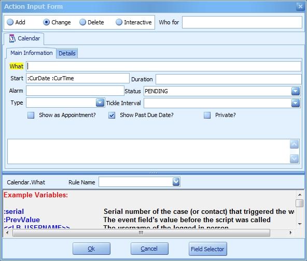Open the Field Selector button
Image resolution: width=307 pixels, height=261 pixels.
tap(208, 249)
